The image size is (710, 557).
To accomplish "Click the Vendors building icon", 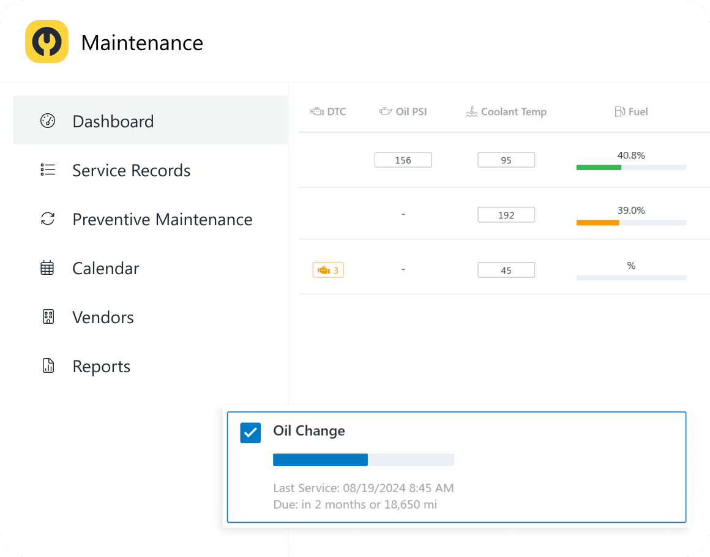I will click(x=48, y=316).
